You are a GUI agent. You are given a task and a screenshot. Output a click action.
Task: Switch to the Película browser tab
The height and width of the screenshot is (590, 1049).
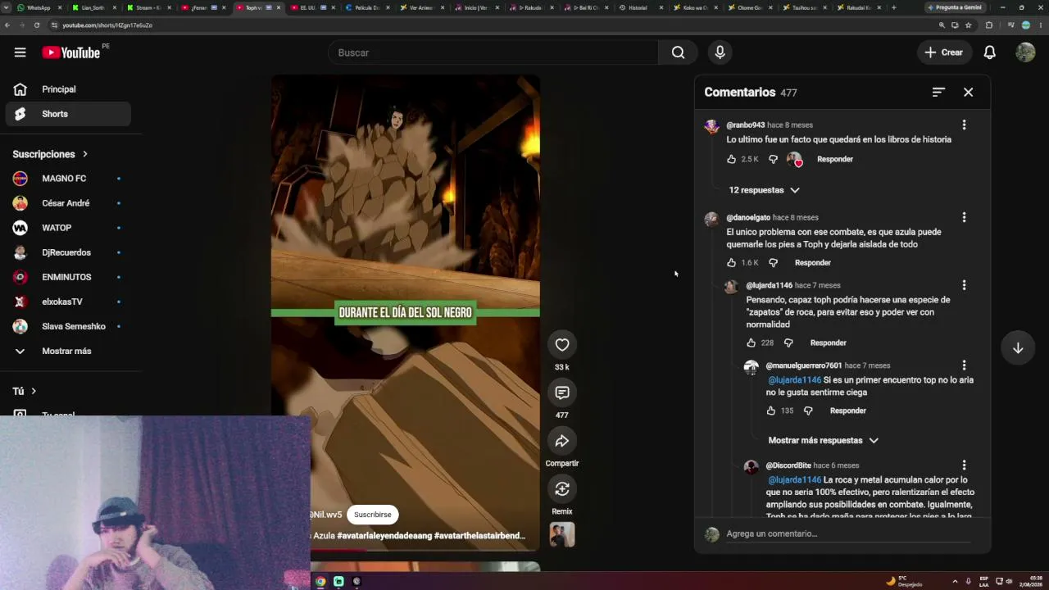pos(366,7)
